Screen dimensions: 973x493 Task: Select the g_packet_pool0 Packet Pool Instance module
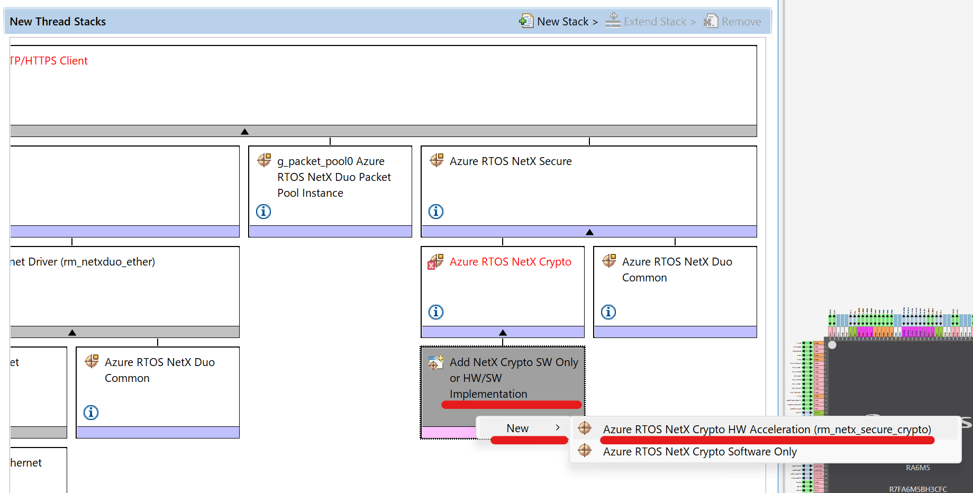point(330,191)
